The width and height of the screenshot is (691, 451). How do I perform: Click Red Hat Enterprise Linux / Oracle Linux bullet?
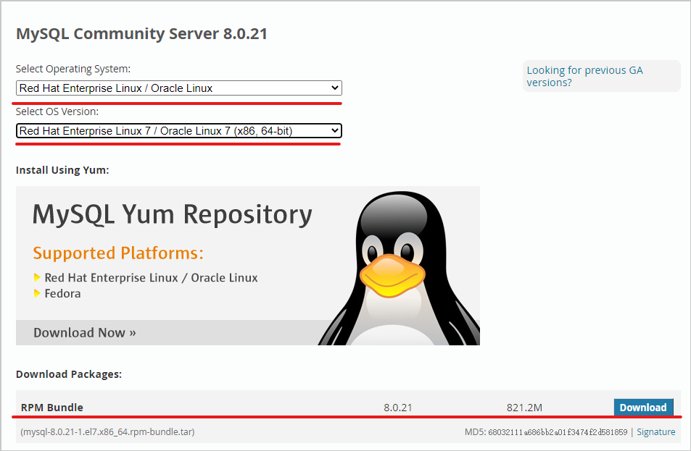point(151,278)
